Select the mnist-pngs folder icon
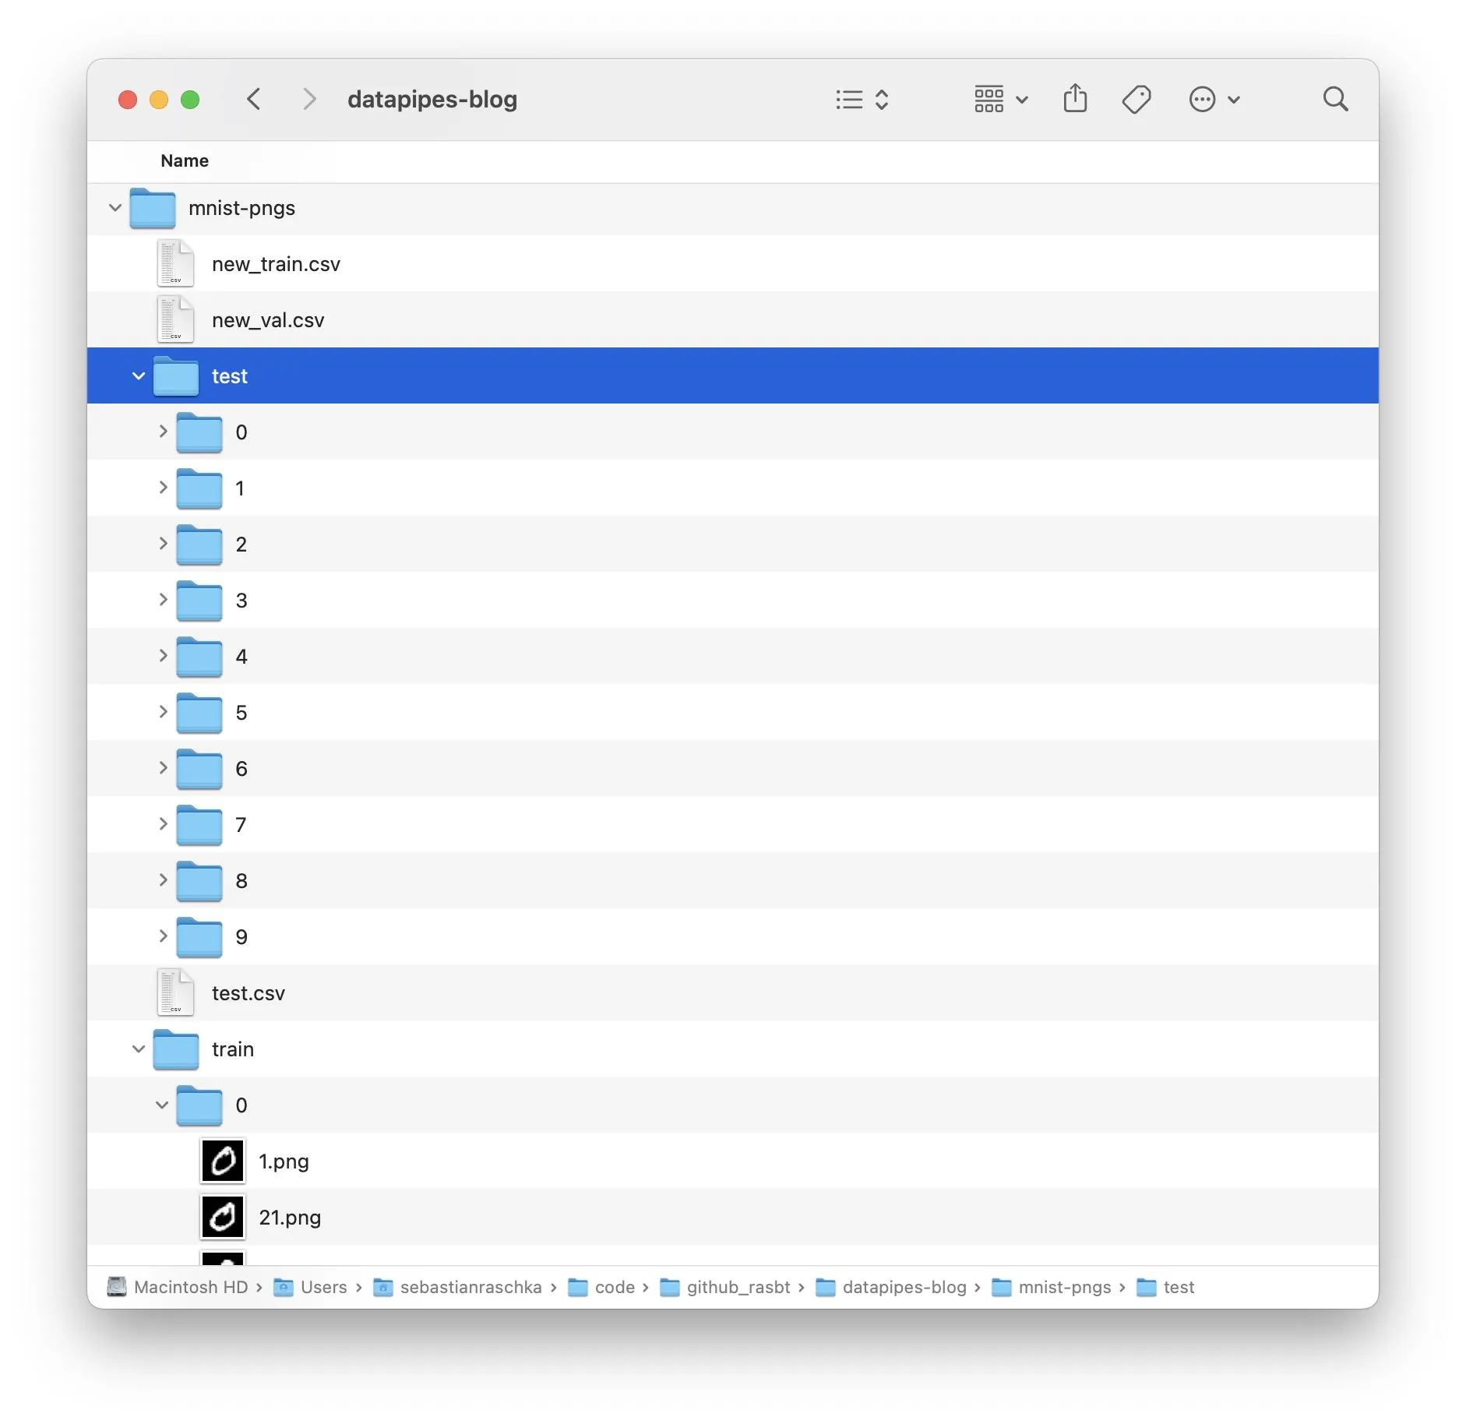Screen dimensions: 1466x1424 [153, 208]
